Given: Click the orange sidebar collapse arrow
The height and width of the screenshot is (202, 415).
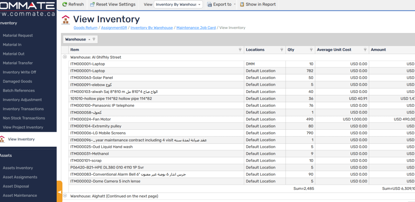Looking at the screenshot, I should (60, 192).
